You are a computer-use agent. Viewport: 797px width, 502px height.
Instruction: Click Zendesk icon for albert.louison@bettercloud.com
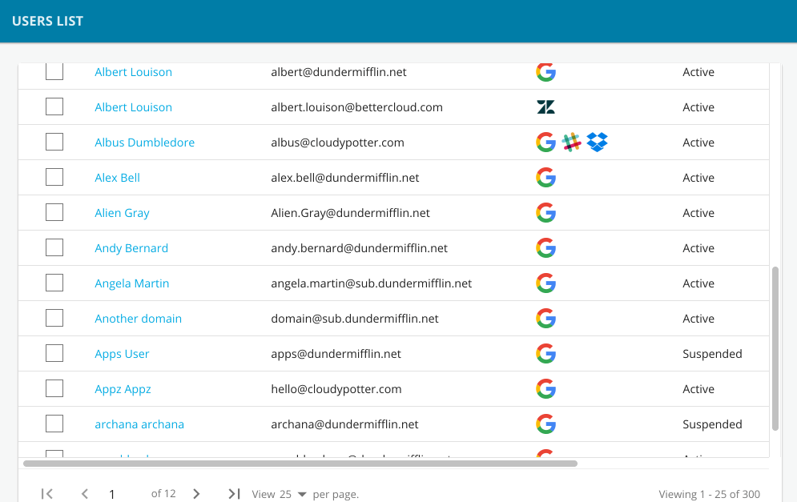coord(545,107)
